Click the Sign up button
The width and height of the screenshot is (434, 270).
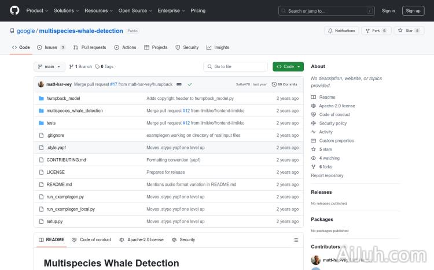413,11
